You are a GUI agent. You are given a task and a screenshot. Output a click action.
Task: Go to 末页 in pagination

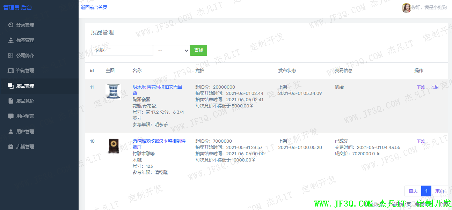[x=439, y=191]
